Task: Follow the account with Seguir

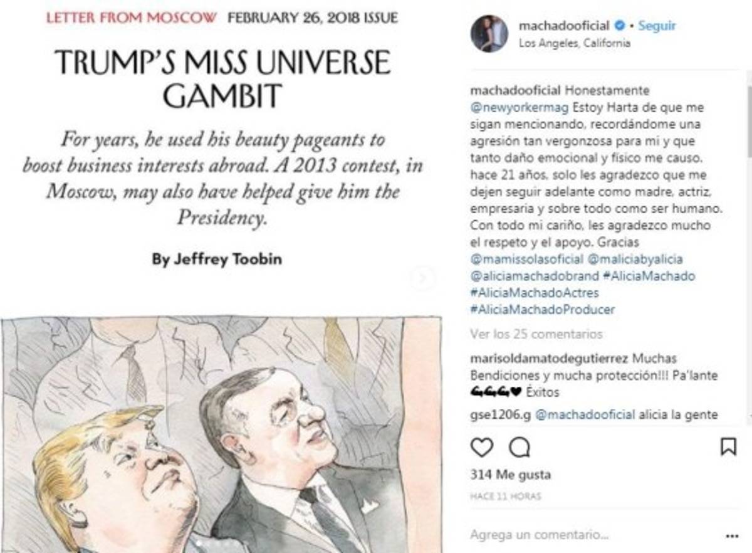Action: click(656, 26)
